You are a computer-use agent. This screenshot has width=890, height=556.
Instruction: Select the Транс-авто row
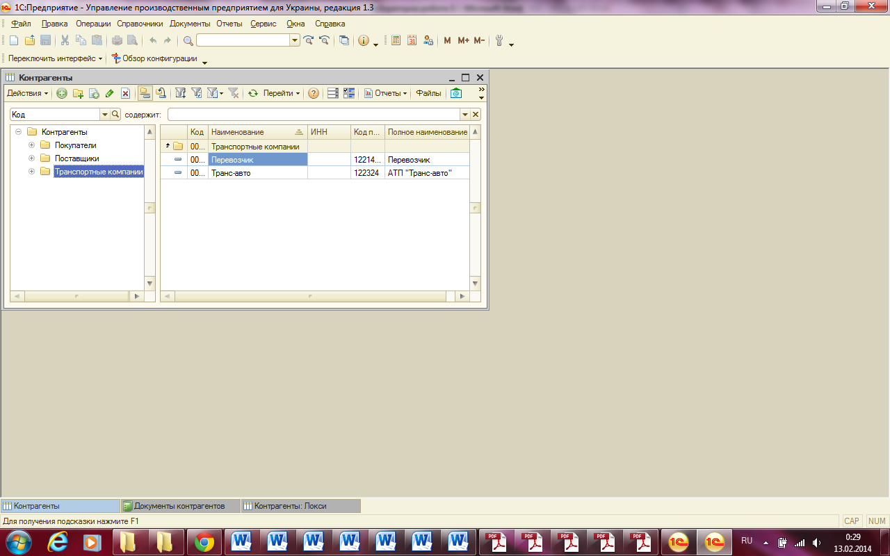tap(315, 173)
